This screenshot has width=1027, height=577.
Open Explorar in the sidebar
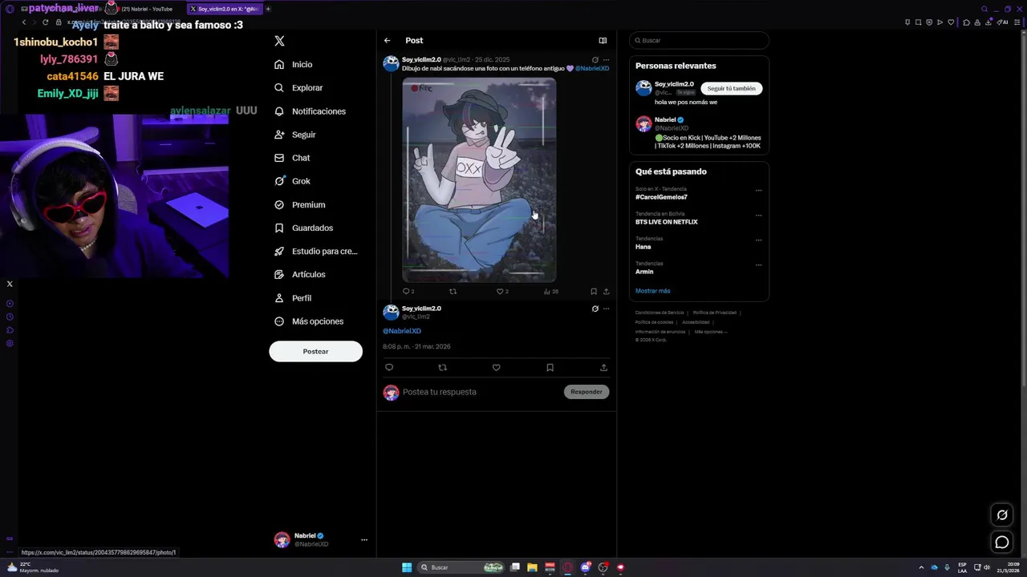(x=298, y=87)
